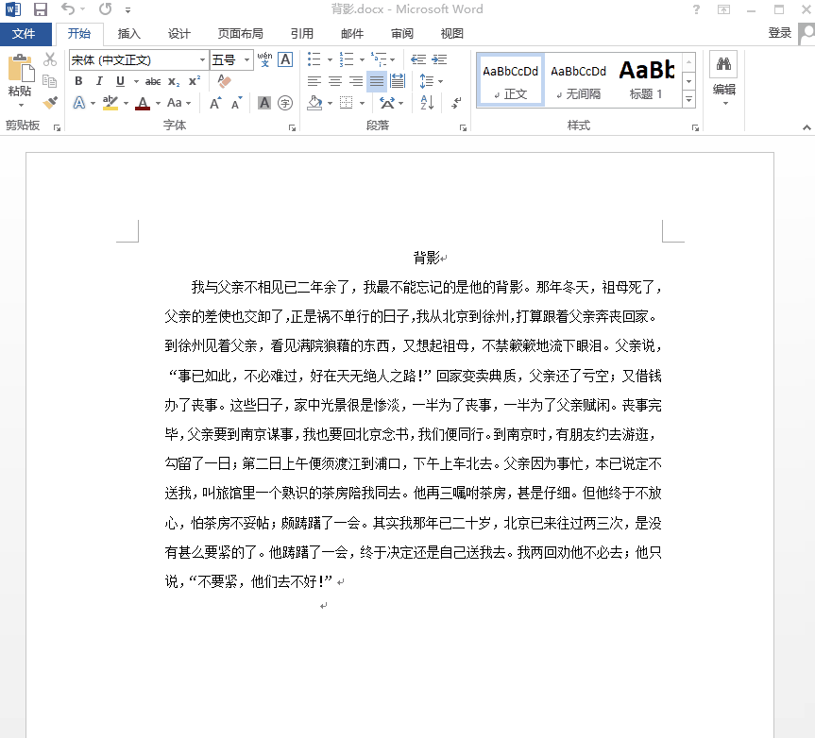This screenshot has width=815, height=738.
Task: Click the Cut scissors icon
Action: (50, 59)
